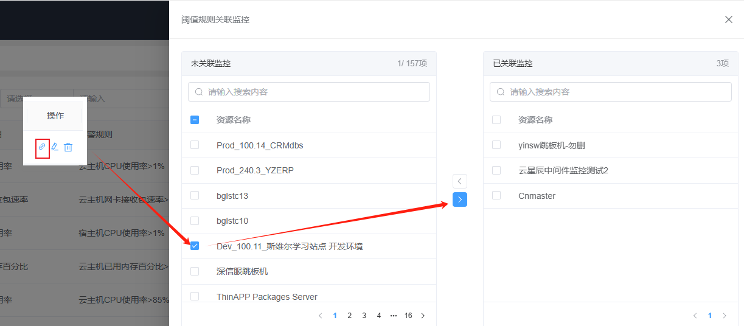Image resolution: width=744 pixels, height=326 pixels.
Task: Click the search icon in 已关联监控 panel
Action: (501, 92)
